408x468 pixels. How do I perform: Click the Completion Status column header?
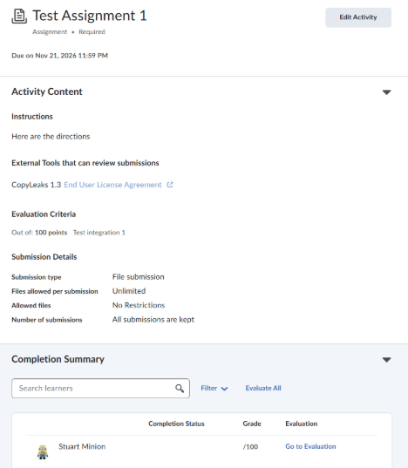176,424
